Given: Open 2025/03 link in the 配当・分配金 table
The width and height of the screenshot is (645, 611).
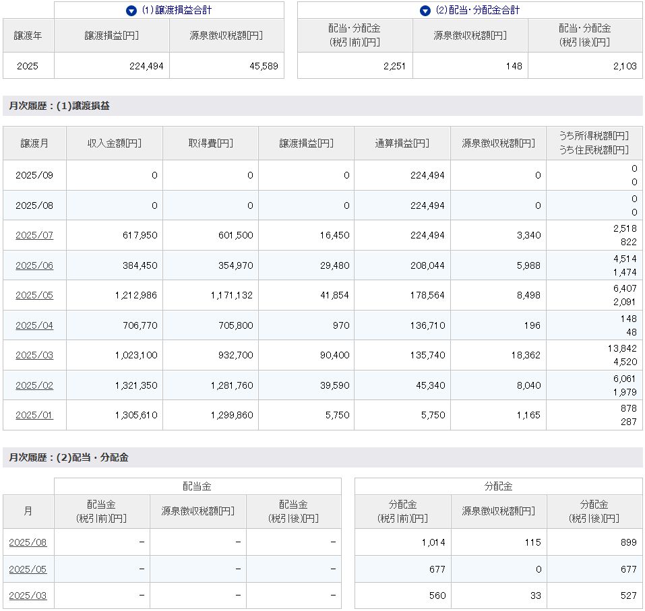Looking at the screenshot, I should [28, 596].
